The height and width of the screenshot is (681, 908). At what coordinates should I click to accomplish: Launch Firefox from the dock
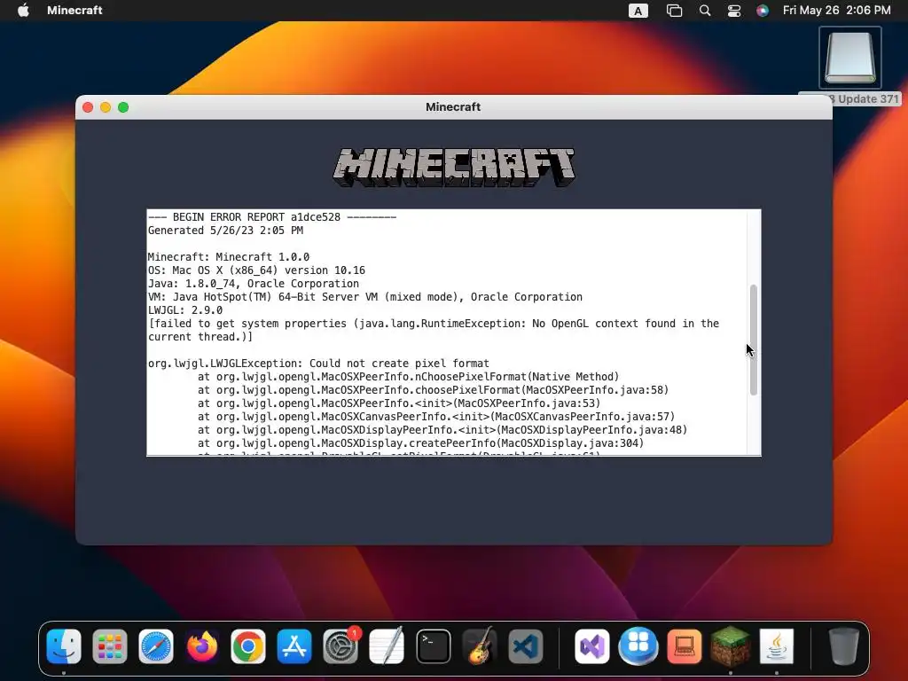202,646
